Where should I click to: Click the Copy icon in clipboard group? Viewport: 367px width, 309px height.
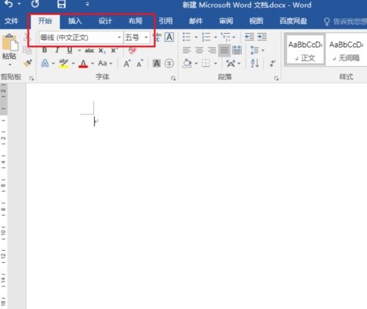pos(27,50)
